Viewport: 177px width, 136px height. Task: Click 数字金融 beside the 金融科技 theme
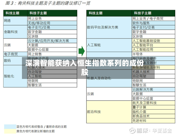pos(52,32)
